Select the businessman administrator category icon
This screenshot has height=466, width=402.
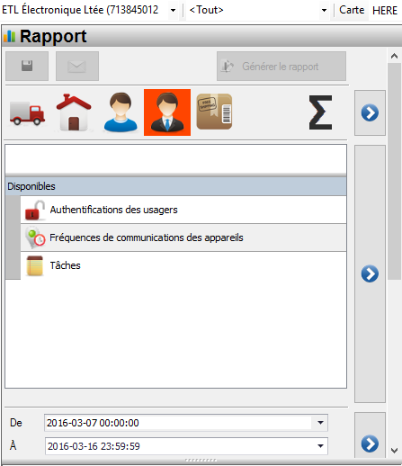(167, 112)
